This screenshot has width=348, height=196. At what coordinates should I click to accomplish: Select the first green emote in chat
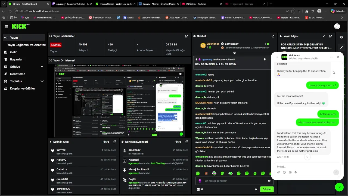point(198,173)
